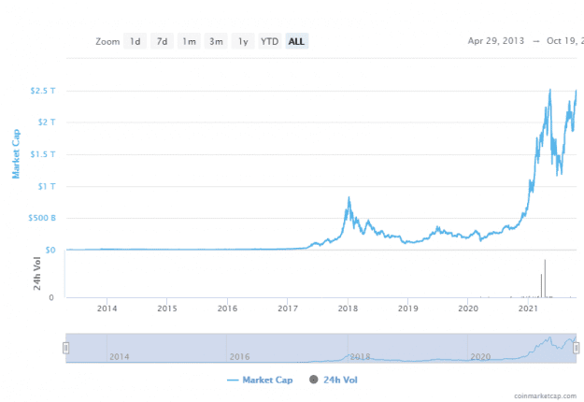The height and width of the screenshot is (402, 584).
Task: Toggle Market Cap series in legend
Action: pyautogui.click(x=267, y=380)
